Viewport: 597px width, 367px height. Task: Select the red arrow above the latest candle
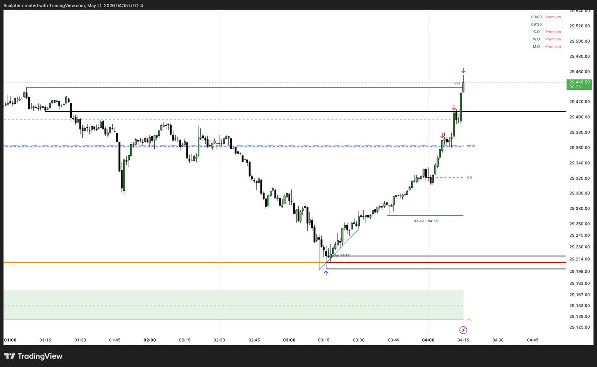[x=463, y=71]
